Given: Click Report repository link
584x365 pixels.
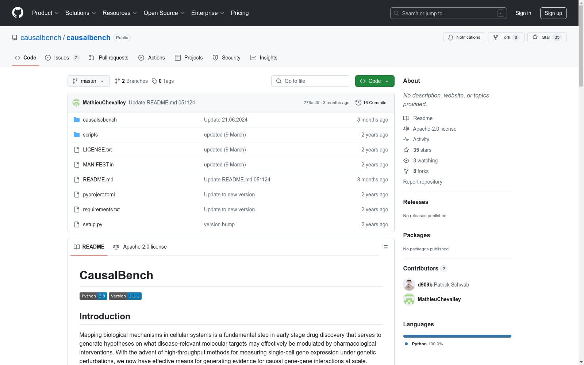Looking at the screenshot, I should 423,182.
